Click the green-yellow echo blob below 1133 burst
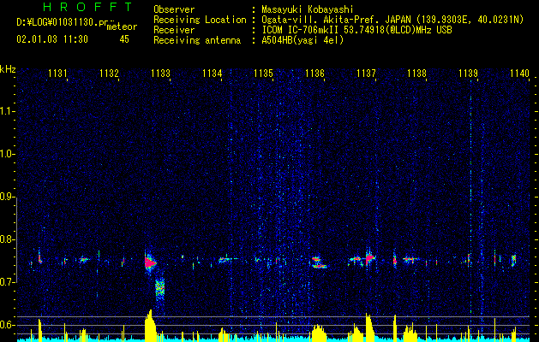The height and width of the screenshot is (342, 539). 160,288
